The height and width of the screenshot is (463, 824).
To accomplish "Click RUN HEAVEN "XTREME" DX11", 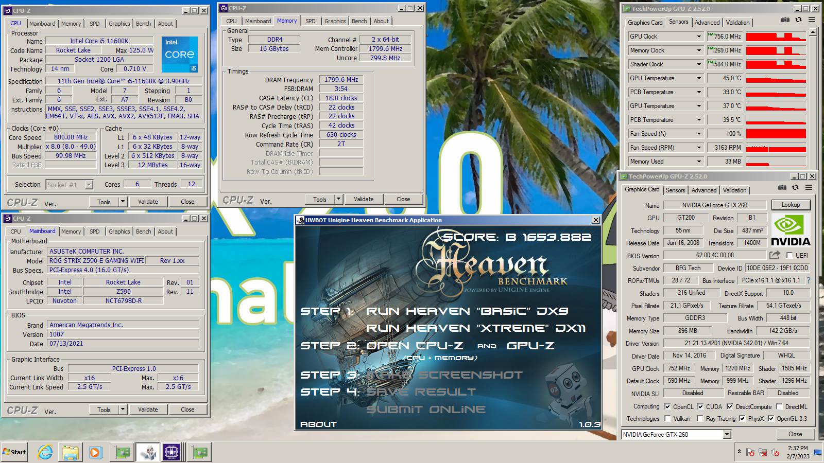I will tap(476, 328).
